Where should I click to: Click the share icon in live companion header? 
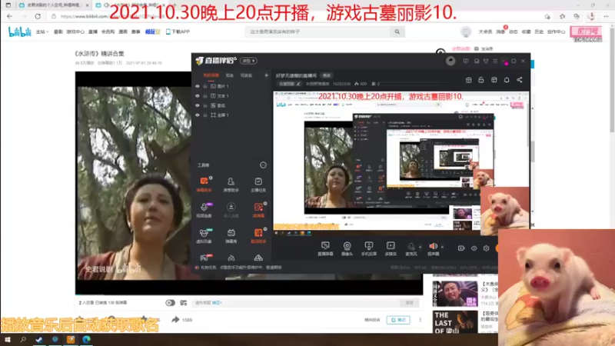(520, 80)
